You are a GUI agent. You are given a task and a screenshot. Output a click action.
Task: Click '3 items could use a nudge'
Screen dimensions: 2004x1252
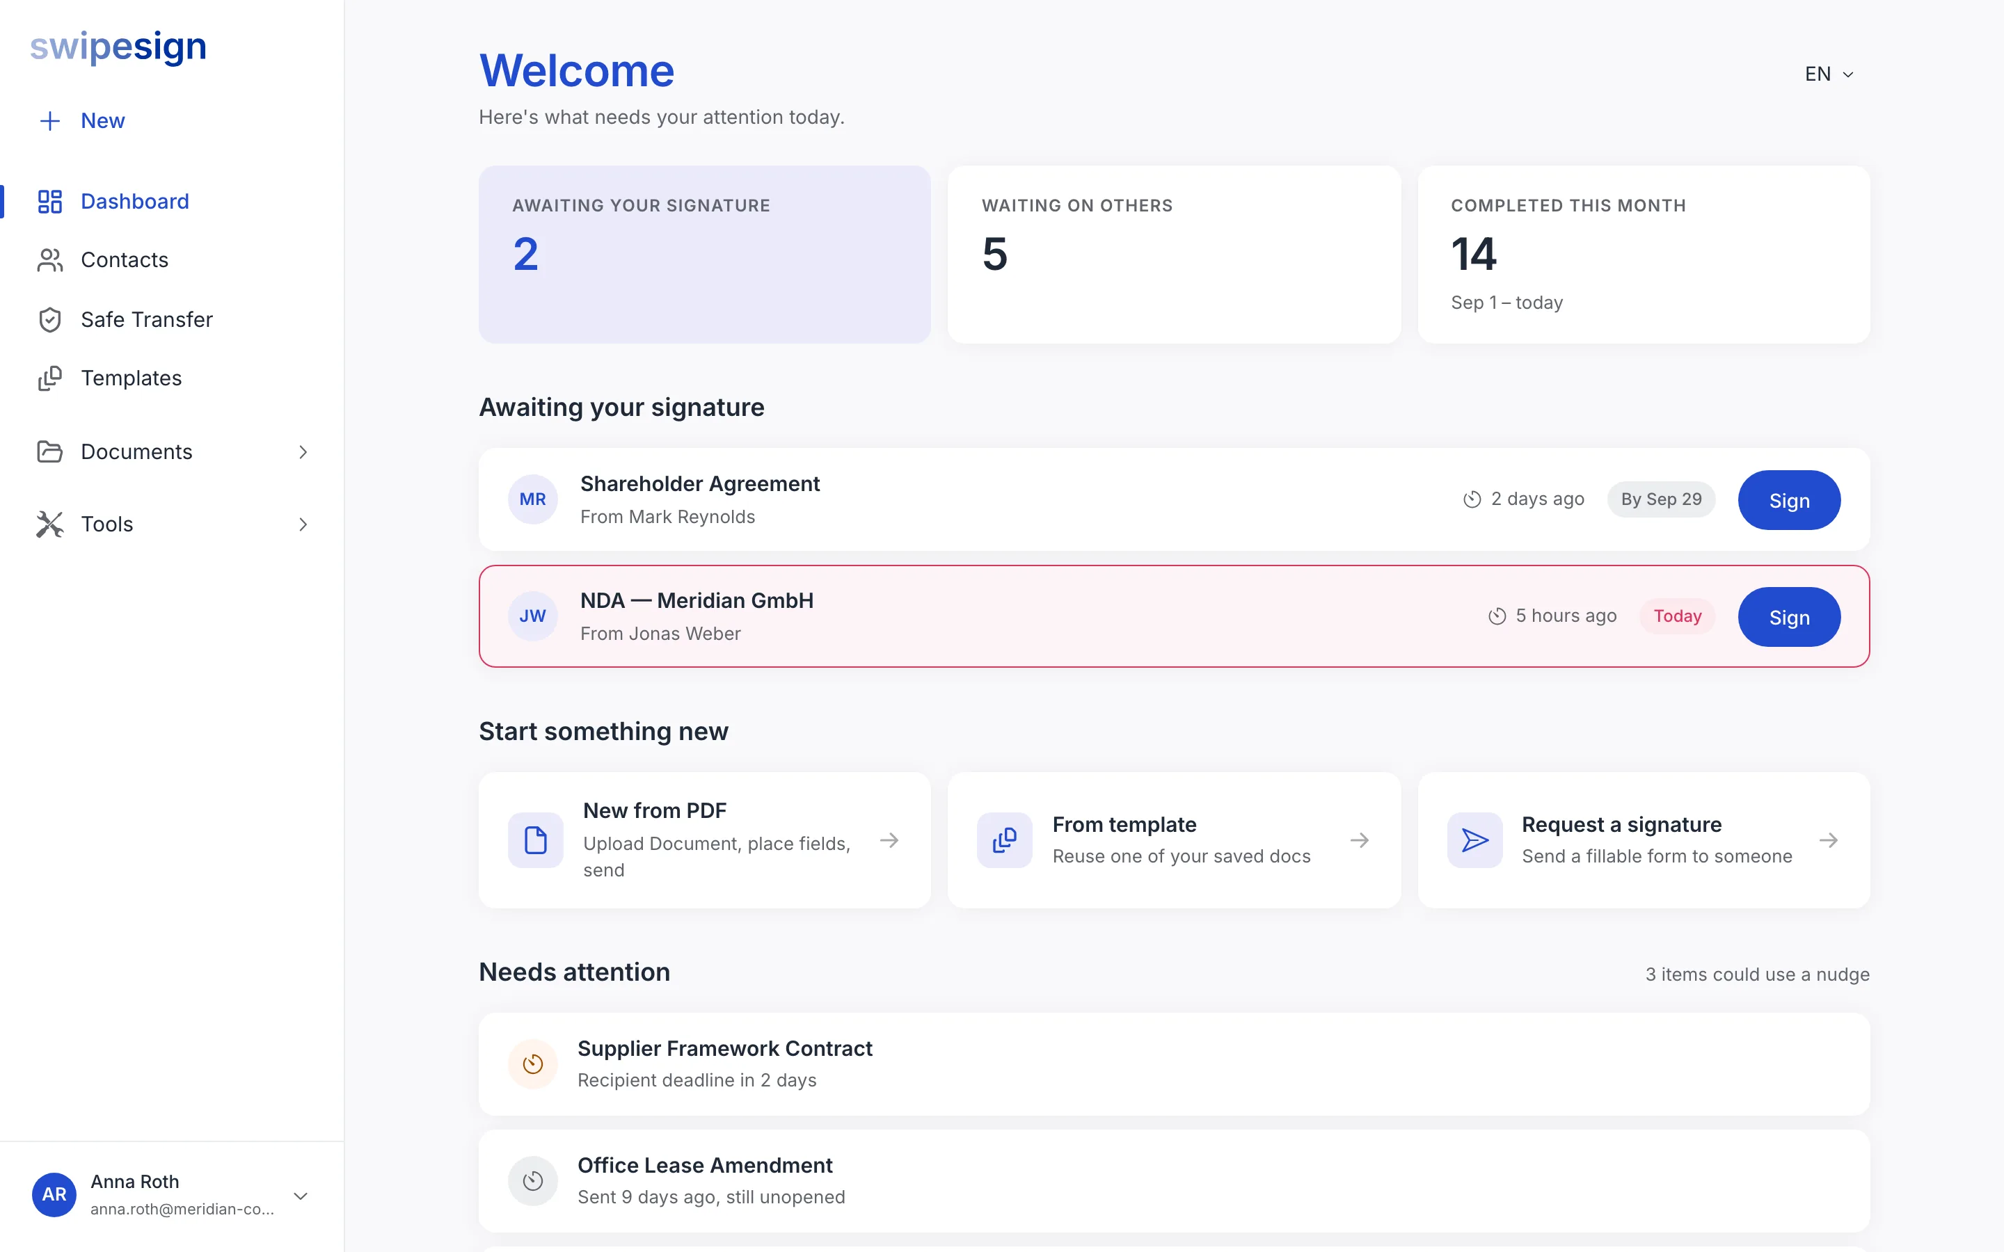[1757, 974]
